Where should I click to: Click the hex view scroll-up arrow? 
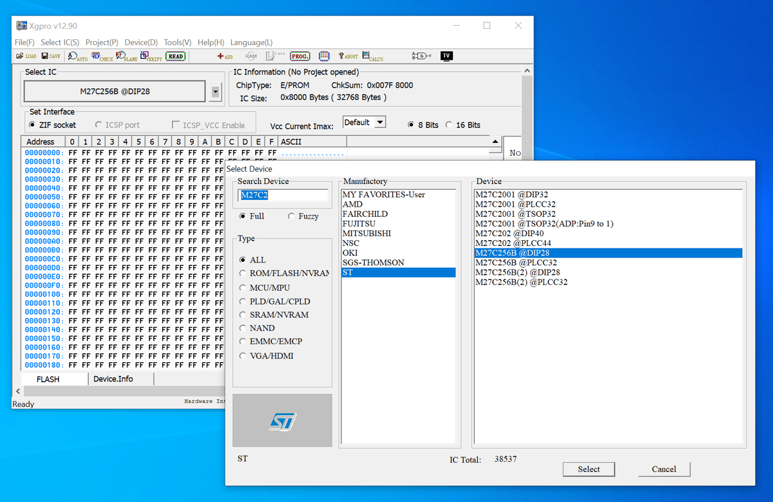[x=495, y=142]
